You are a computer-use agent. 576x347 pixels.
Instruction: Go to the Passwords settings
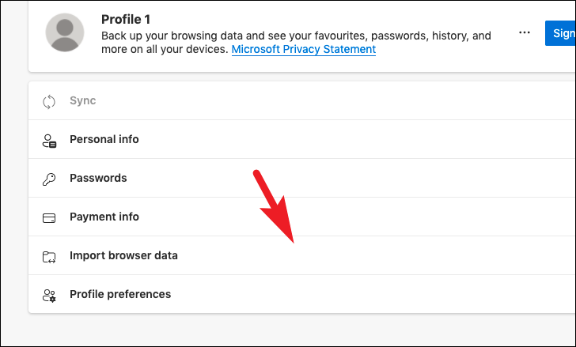pyautogui.click(x=302, y=178)
